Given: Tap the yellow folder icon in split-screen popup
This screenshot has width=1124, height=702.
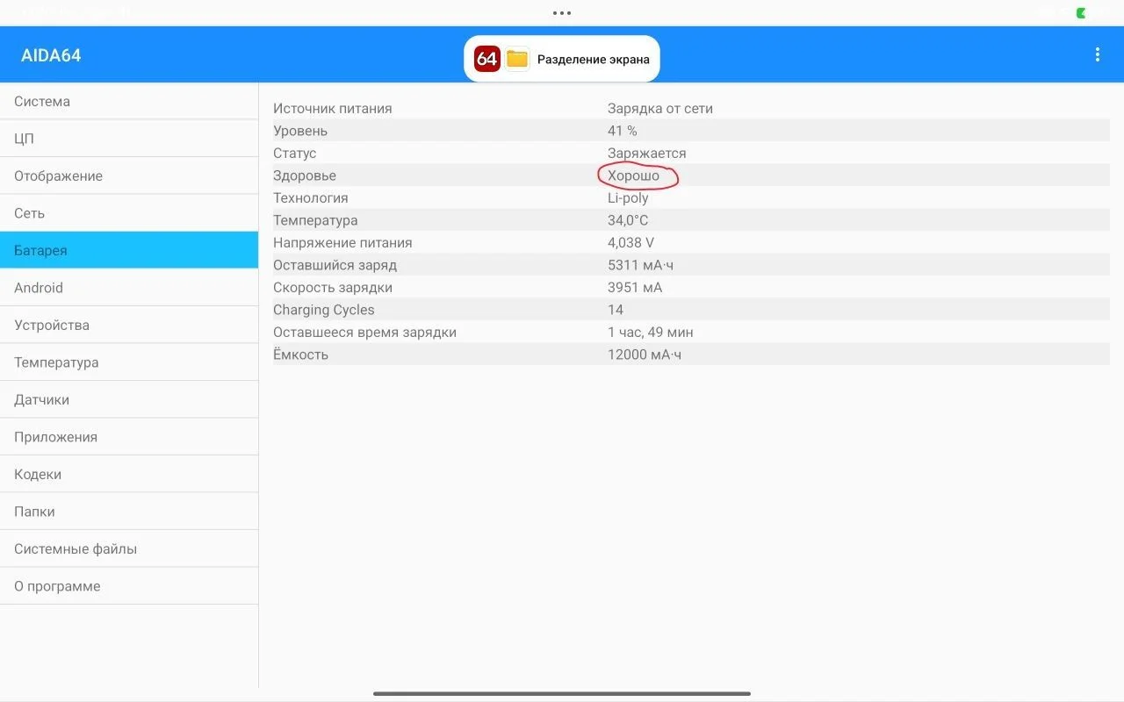Looking at the screenshot, I should pos(517,59).
